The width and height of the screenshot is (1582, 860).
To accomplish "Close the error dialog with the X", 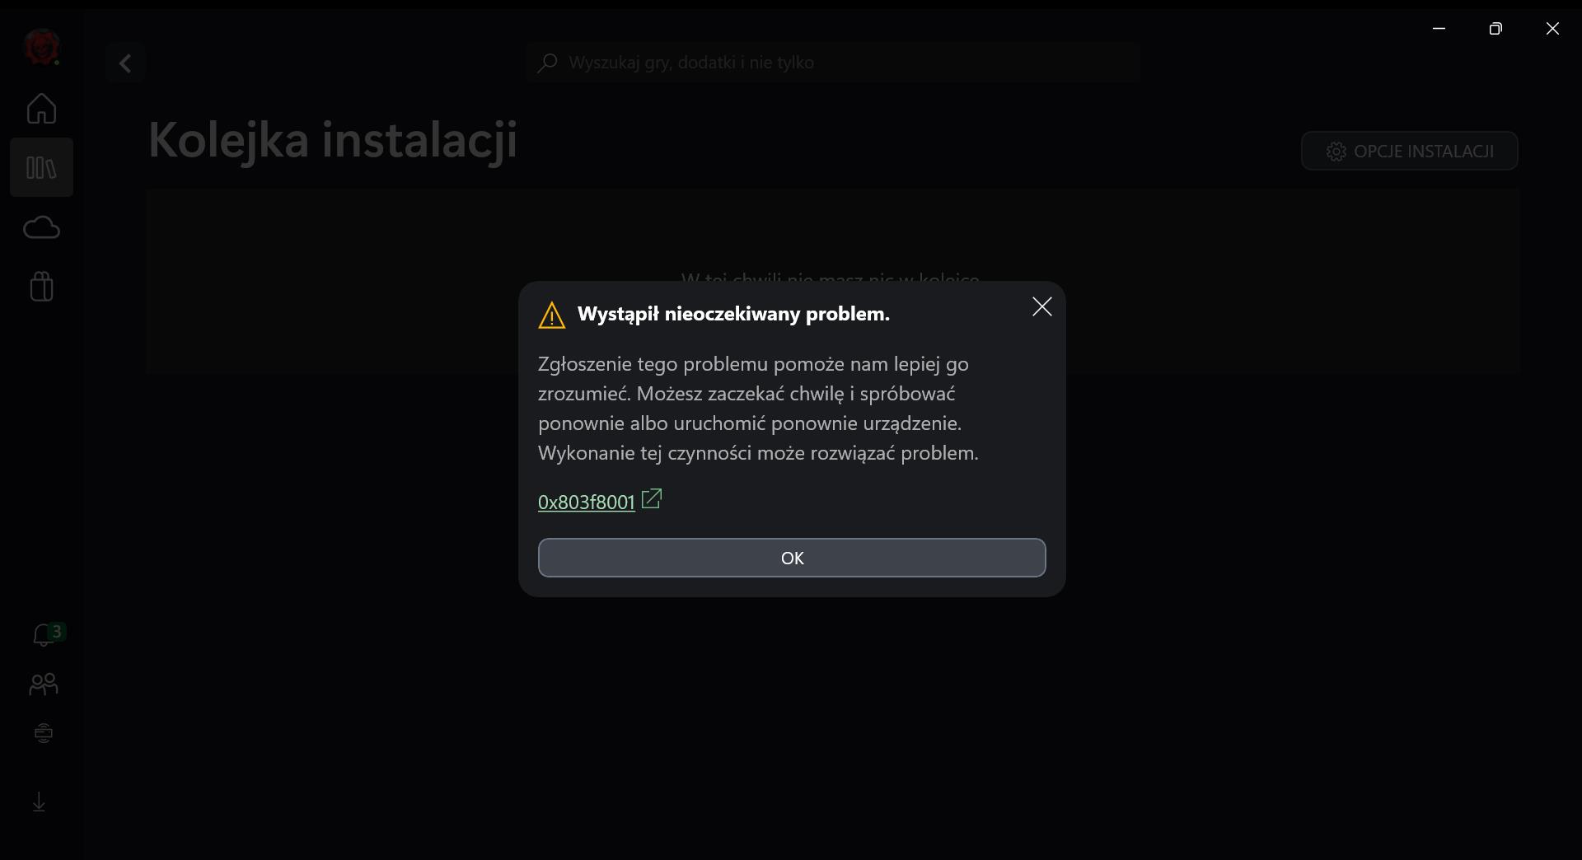I will coord(1041,306).
